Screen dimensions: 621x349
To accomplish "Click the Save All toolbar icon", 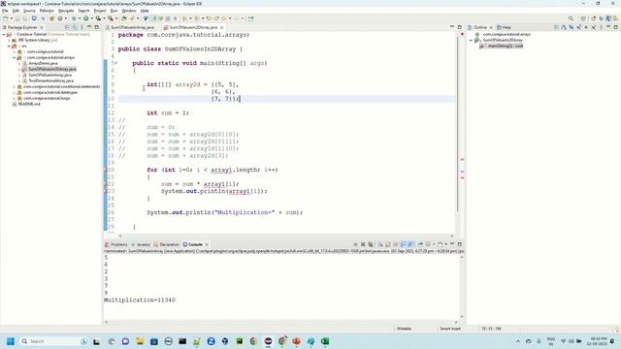I will click(x=25, y=18).
